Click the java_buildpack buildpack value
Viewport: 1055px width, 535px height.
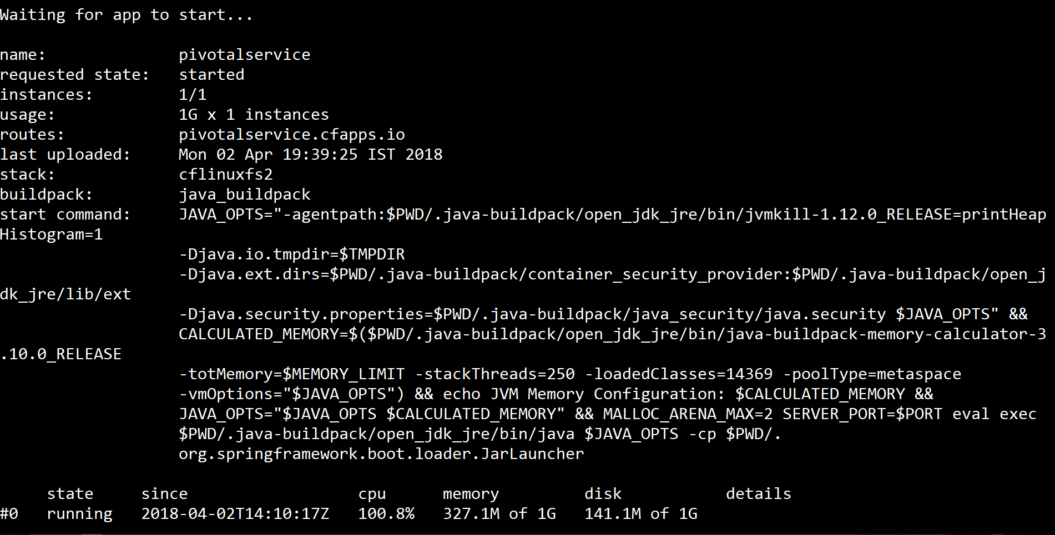(x=244, y=195)
